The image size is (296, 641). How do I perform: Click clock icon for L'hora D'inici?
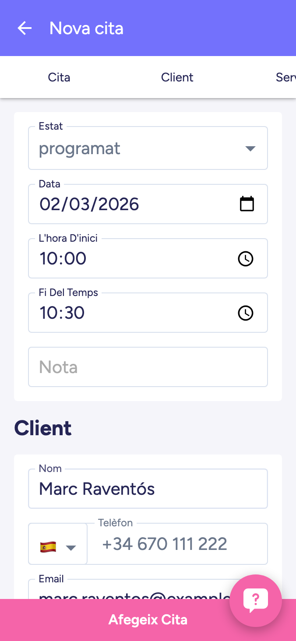[x=246, y=259]
